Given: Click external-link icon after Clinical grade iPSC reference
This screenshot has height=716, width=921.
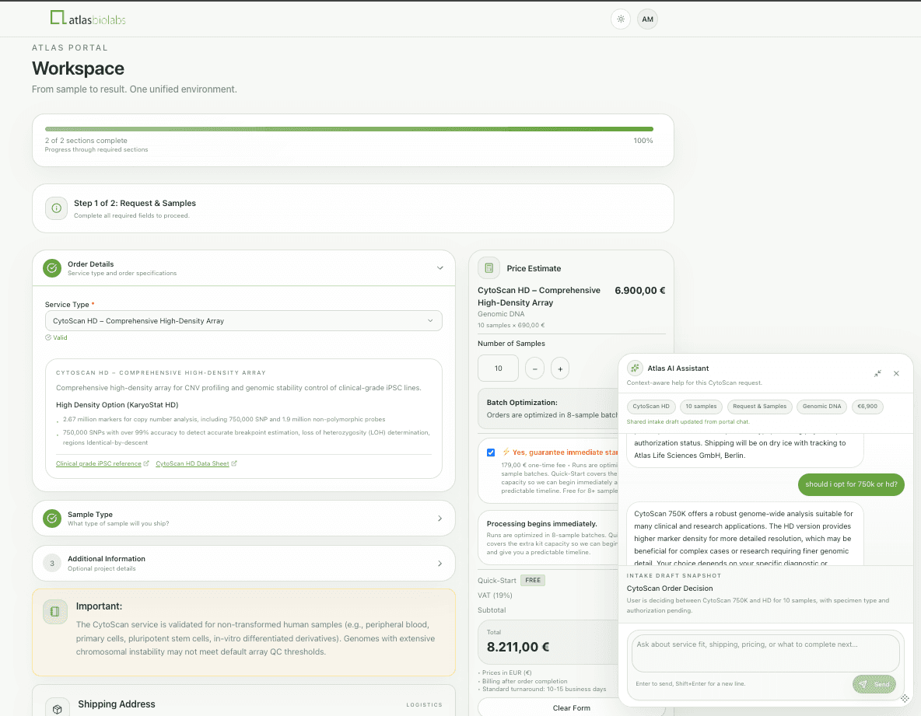Looking at the screenshot, I should (146, 463).
